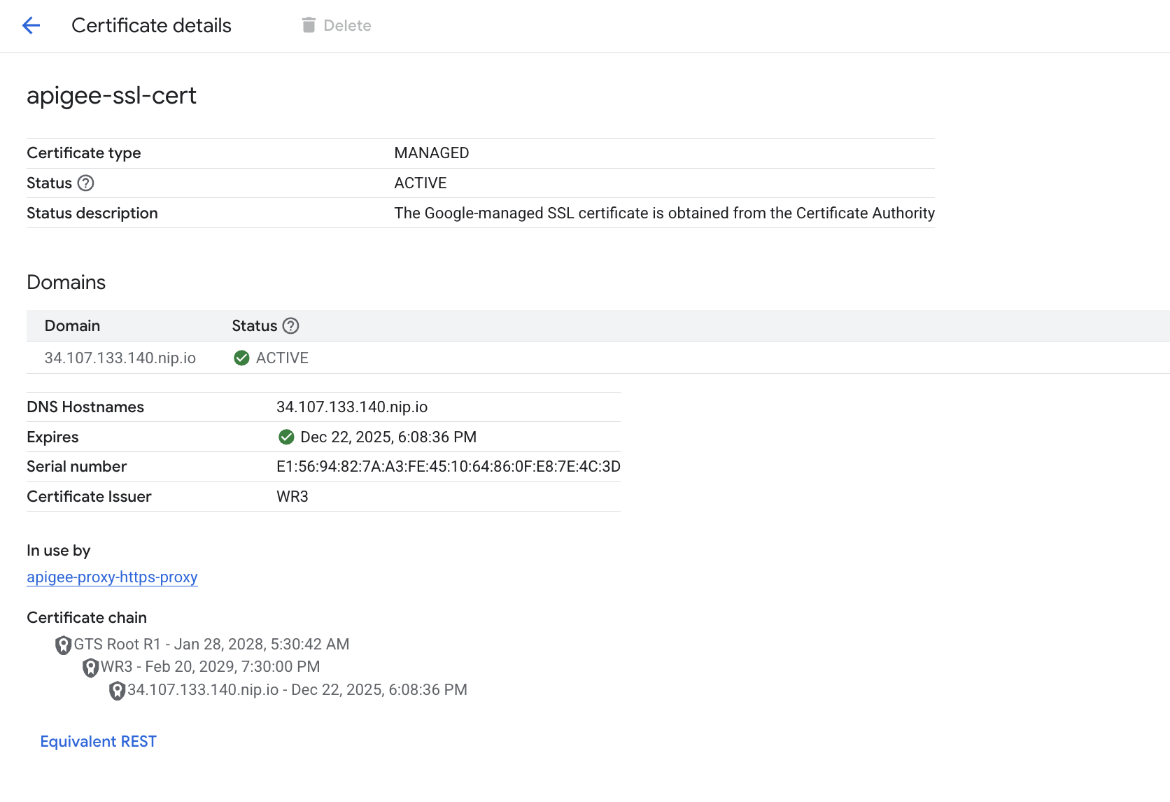1170x802 pixels.
Task: Select WR3 - Feb 20, 2029 chain entry
Action: pos(210,667)
